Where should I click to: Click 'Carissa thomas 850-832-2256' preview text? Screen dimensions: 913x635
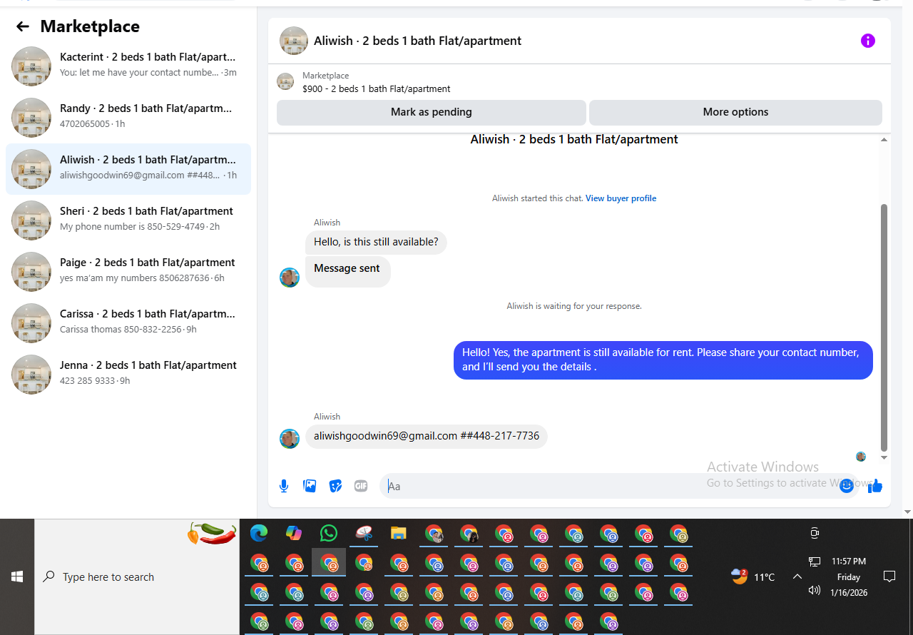pyautogui.click(x=121, y=330)
